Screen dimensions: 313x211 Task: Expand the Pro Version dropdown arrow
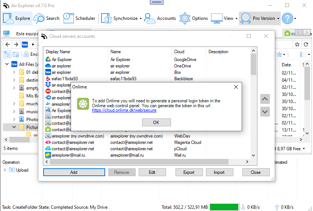click(x=278, y=18)
